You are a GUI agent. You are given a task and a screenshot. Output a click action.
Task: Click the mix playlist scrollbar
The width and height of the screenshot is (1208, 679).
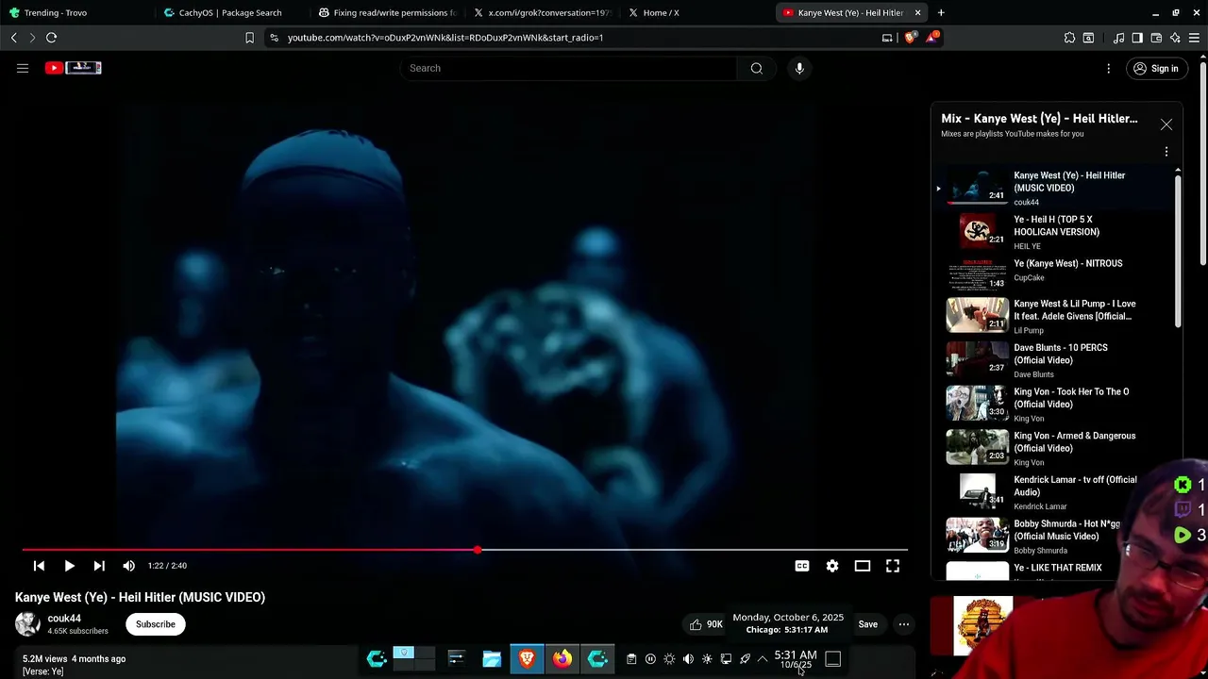[x=1178, y=252]
